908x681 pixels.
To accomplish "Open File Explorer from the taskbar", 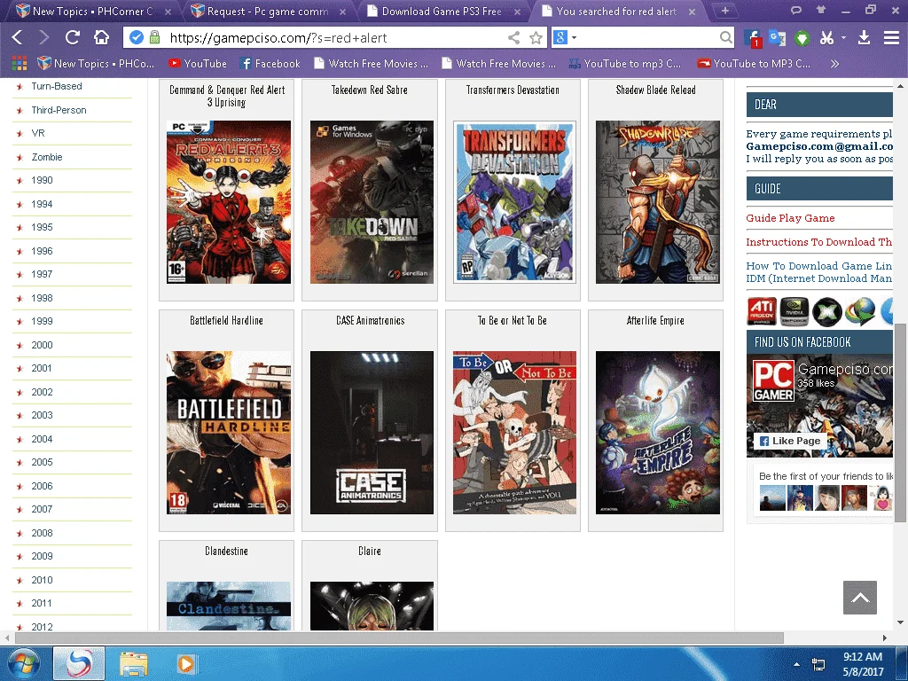I will point(134,663).
